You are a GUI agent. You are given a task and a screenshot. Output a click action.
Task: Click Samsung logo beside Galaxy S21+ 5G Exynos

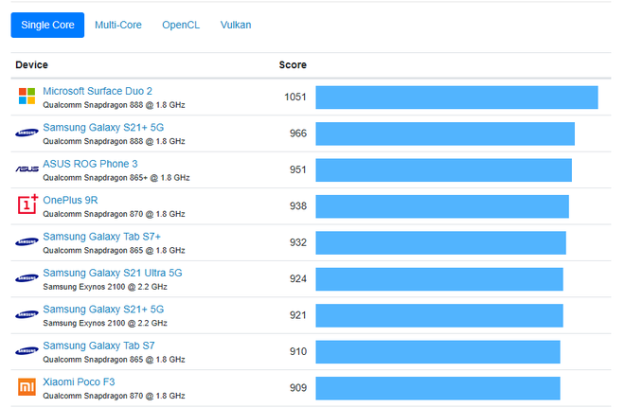coord(27,315)
